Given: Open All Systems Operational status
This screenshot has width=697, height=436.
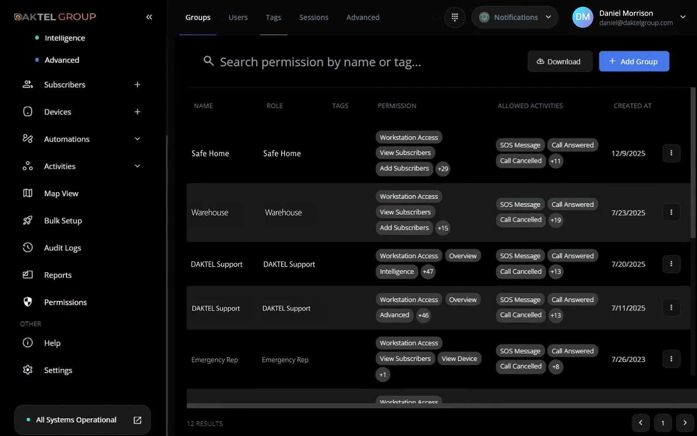Looking at the screenshot, I should coord(82,420).
